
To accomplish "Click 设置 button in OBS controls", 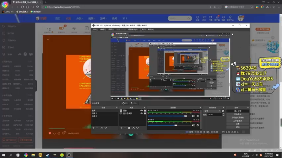I will pos(238,124).
